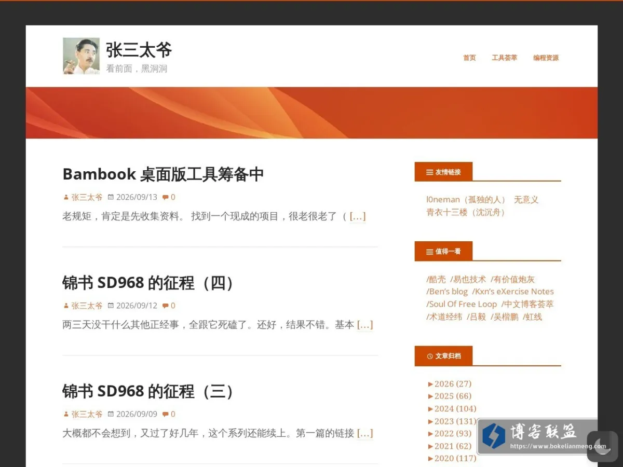This screenshot has width=623, height=467.
Task: Click author 张三太爷 under 征程（四）post
Action: tap(87, 306)
